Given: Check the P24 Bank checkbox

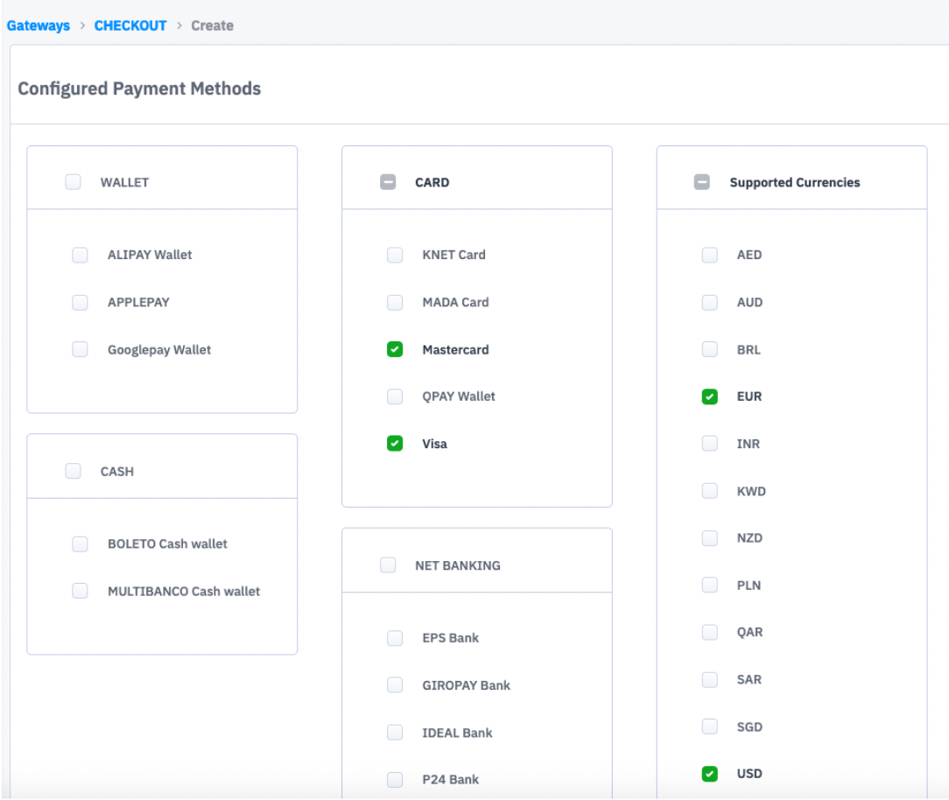Looking at the screenshot, I should (395, 779).
